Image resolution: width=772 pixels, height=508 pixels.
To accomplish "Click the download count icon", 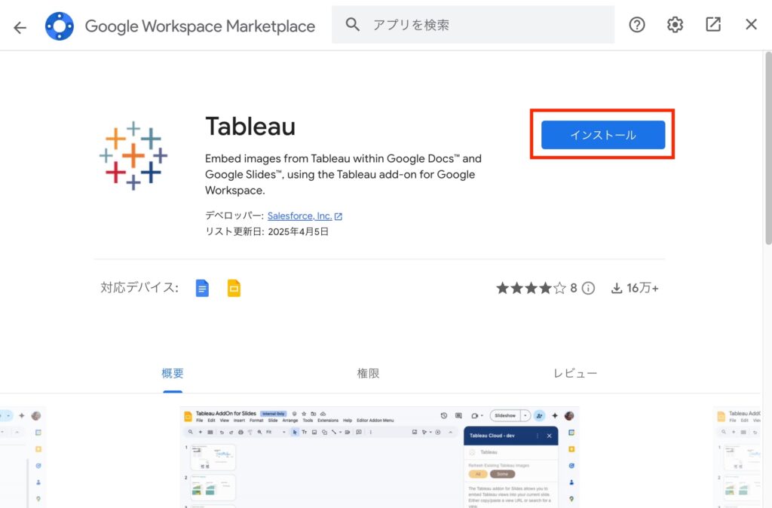I will click(x=617, y=288).
